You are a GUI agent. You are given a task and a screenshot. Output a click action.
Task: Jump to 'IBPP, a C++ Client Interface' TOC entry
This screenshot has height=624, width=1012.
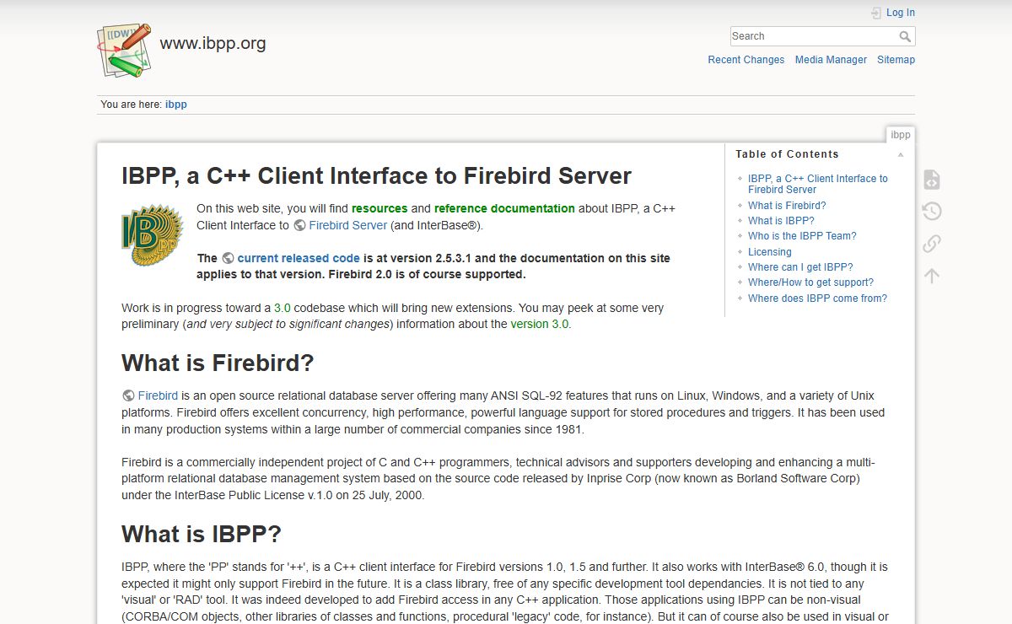click(x=817, y=184)
